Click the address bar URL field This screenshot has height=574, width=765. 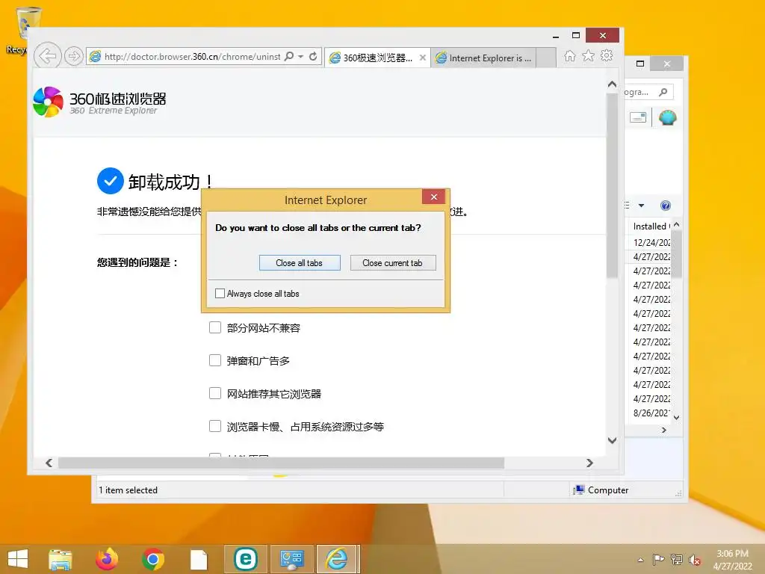point(193,57)
